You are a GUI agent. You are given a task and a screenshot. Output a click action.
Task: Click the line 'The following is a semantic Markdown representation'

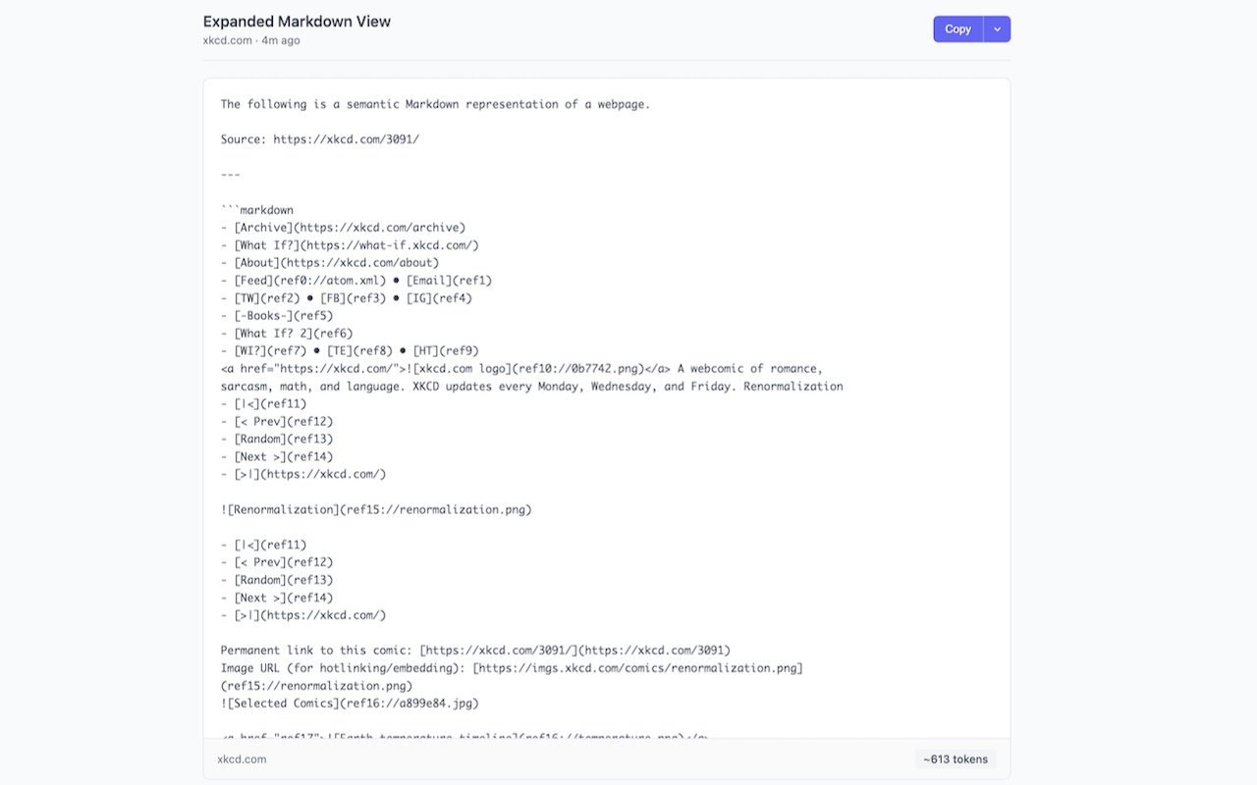[435, 104]
